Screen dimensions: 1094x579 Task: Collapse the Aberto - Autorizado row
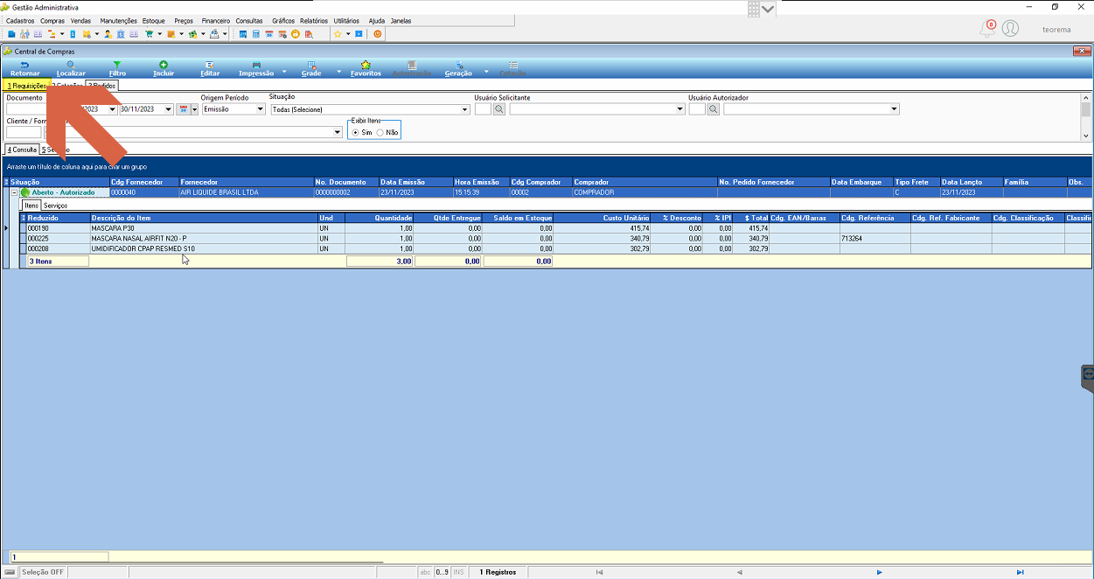coord(15,192)
